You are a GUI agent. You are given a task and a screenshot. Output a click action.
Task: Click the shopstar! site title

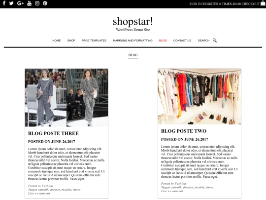point(133,21)
